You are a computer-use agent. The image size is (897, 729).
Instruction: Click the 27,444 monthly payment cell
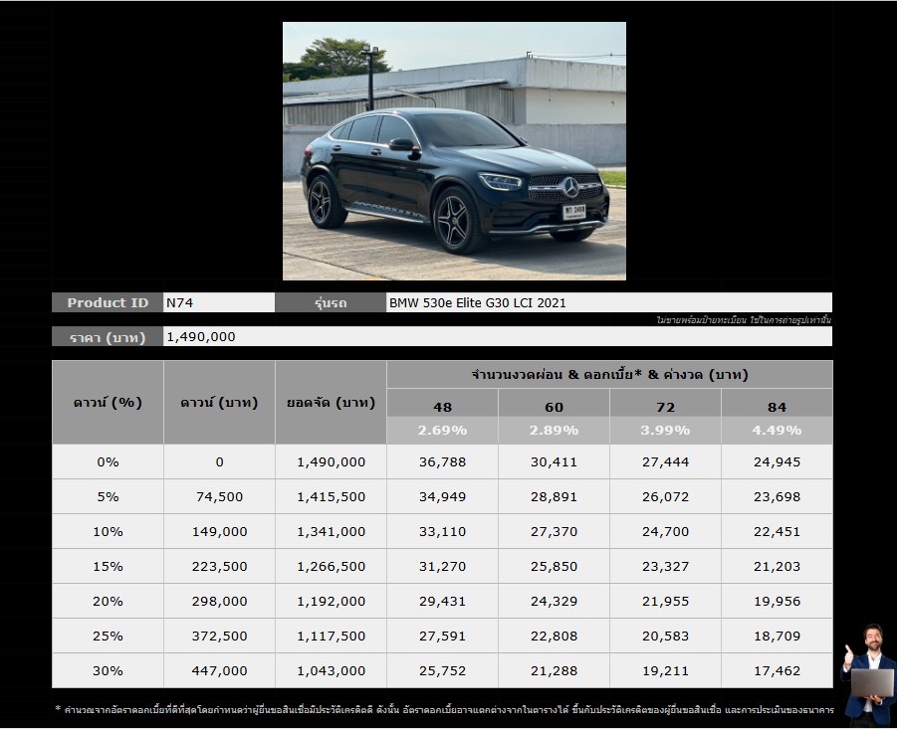coord(665,461)
